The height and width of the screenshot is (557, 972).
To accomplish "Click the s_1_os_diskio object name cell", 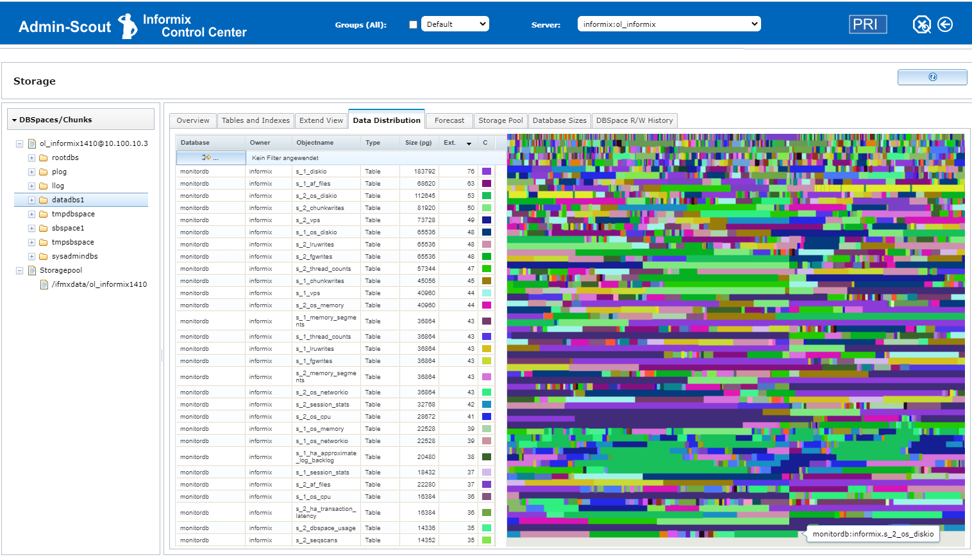I will click(326, 232).
